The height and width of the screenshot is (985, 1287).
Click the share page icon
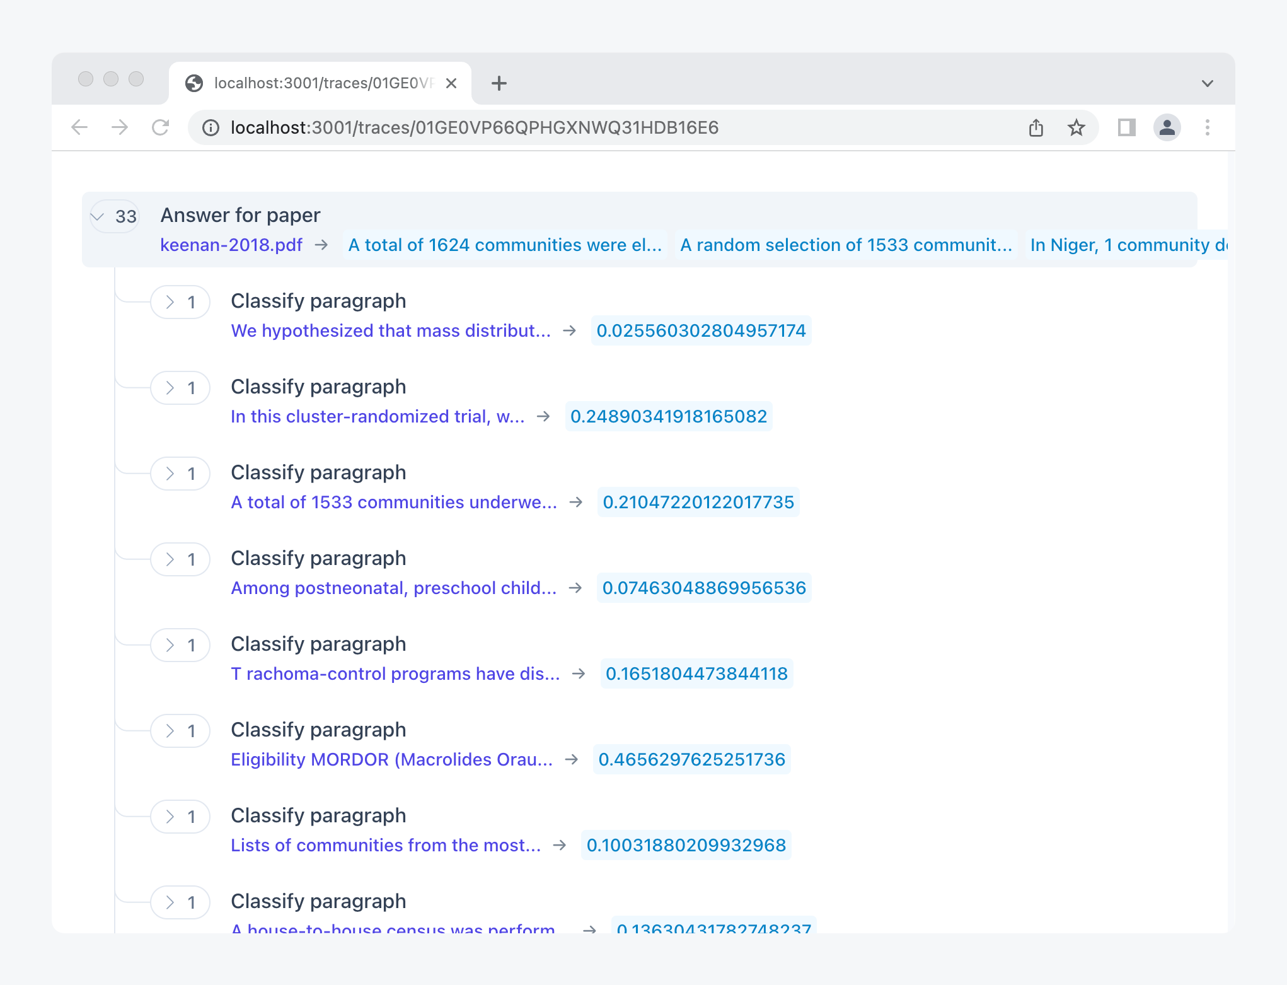pos(1036,127)
